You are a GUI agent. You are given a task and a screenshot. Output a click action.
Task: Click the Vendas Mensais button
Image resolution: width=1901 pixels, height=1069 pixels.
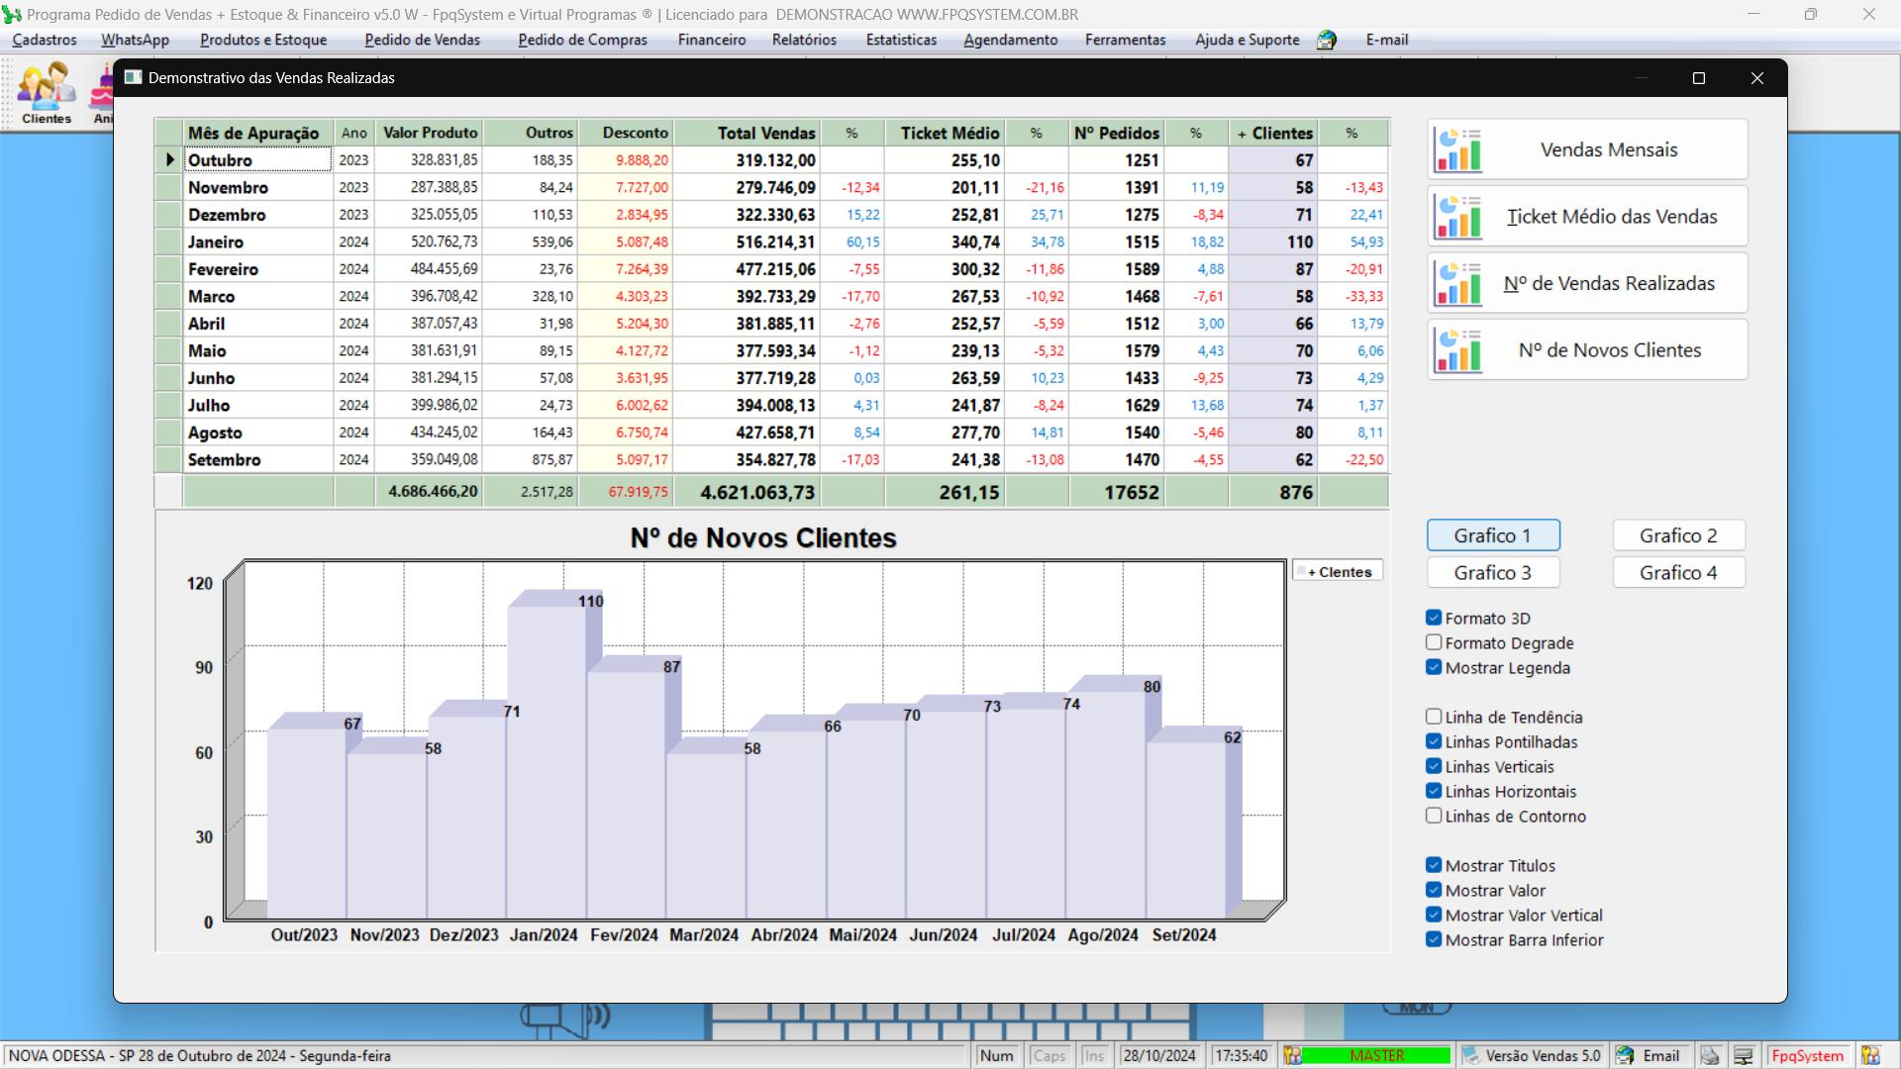click(1587, 150)
